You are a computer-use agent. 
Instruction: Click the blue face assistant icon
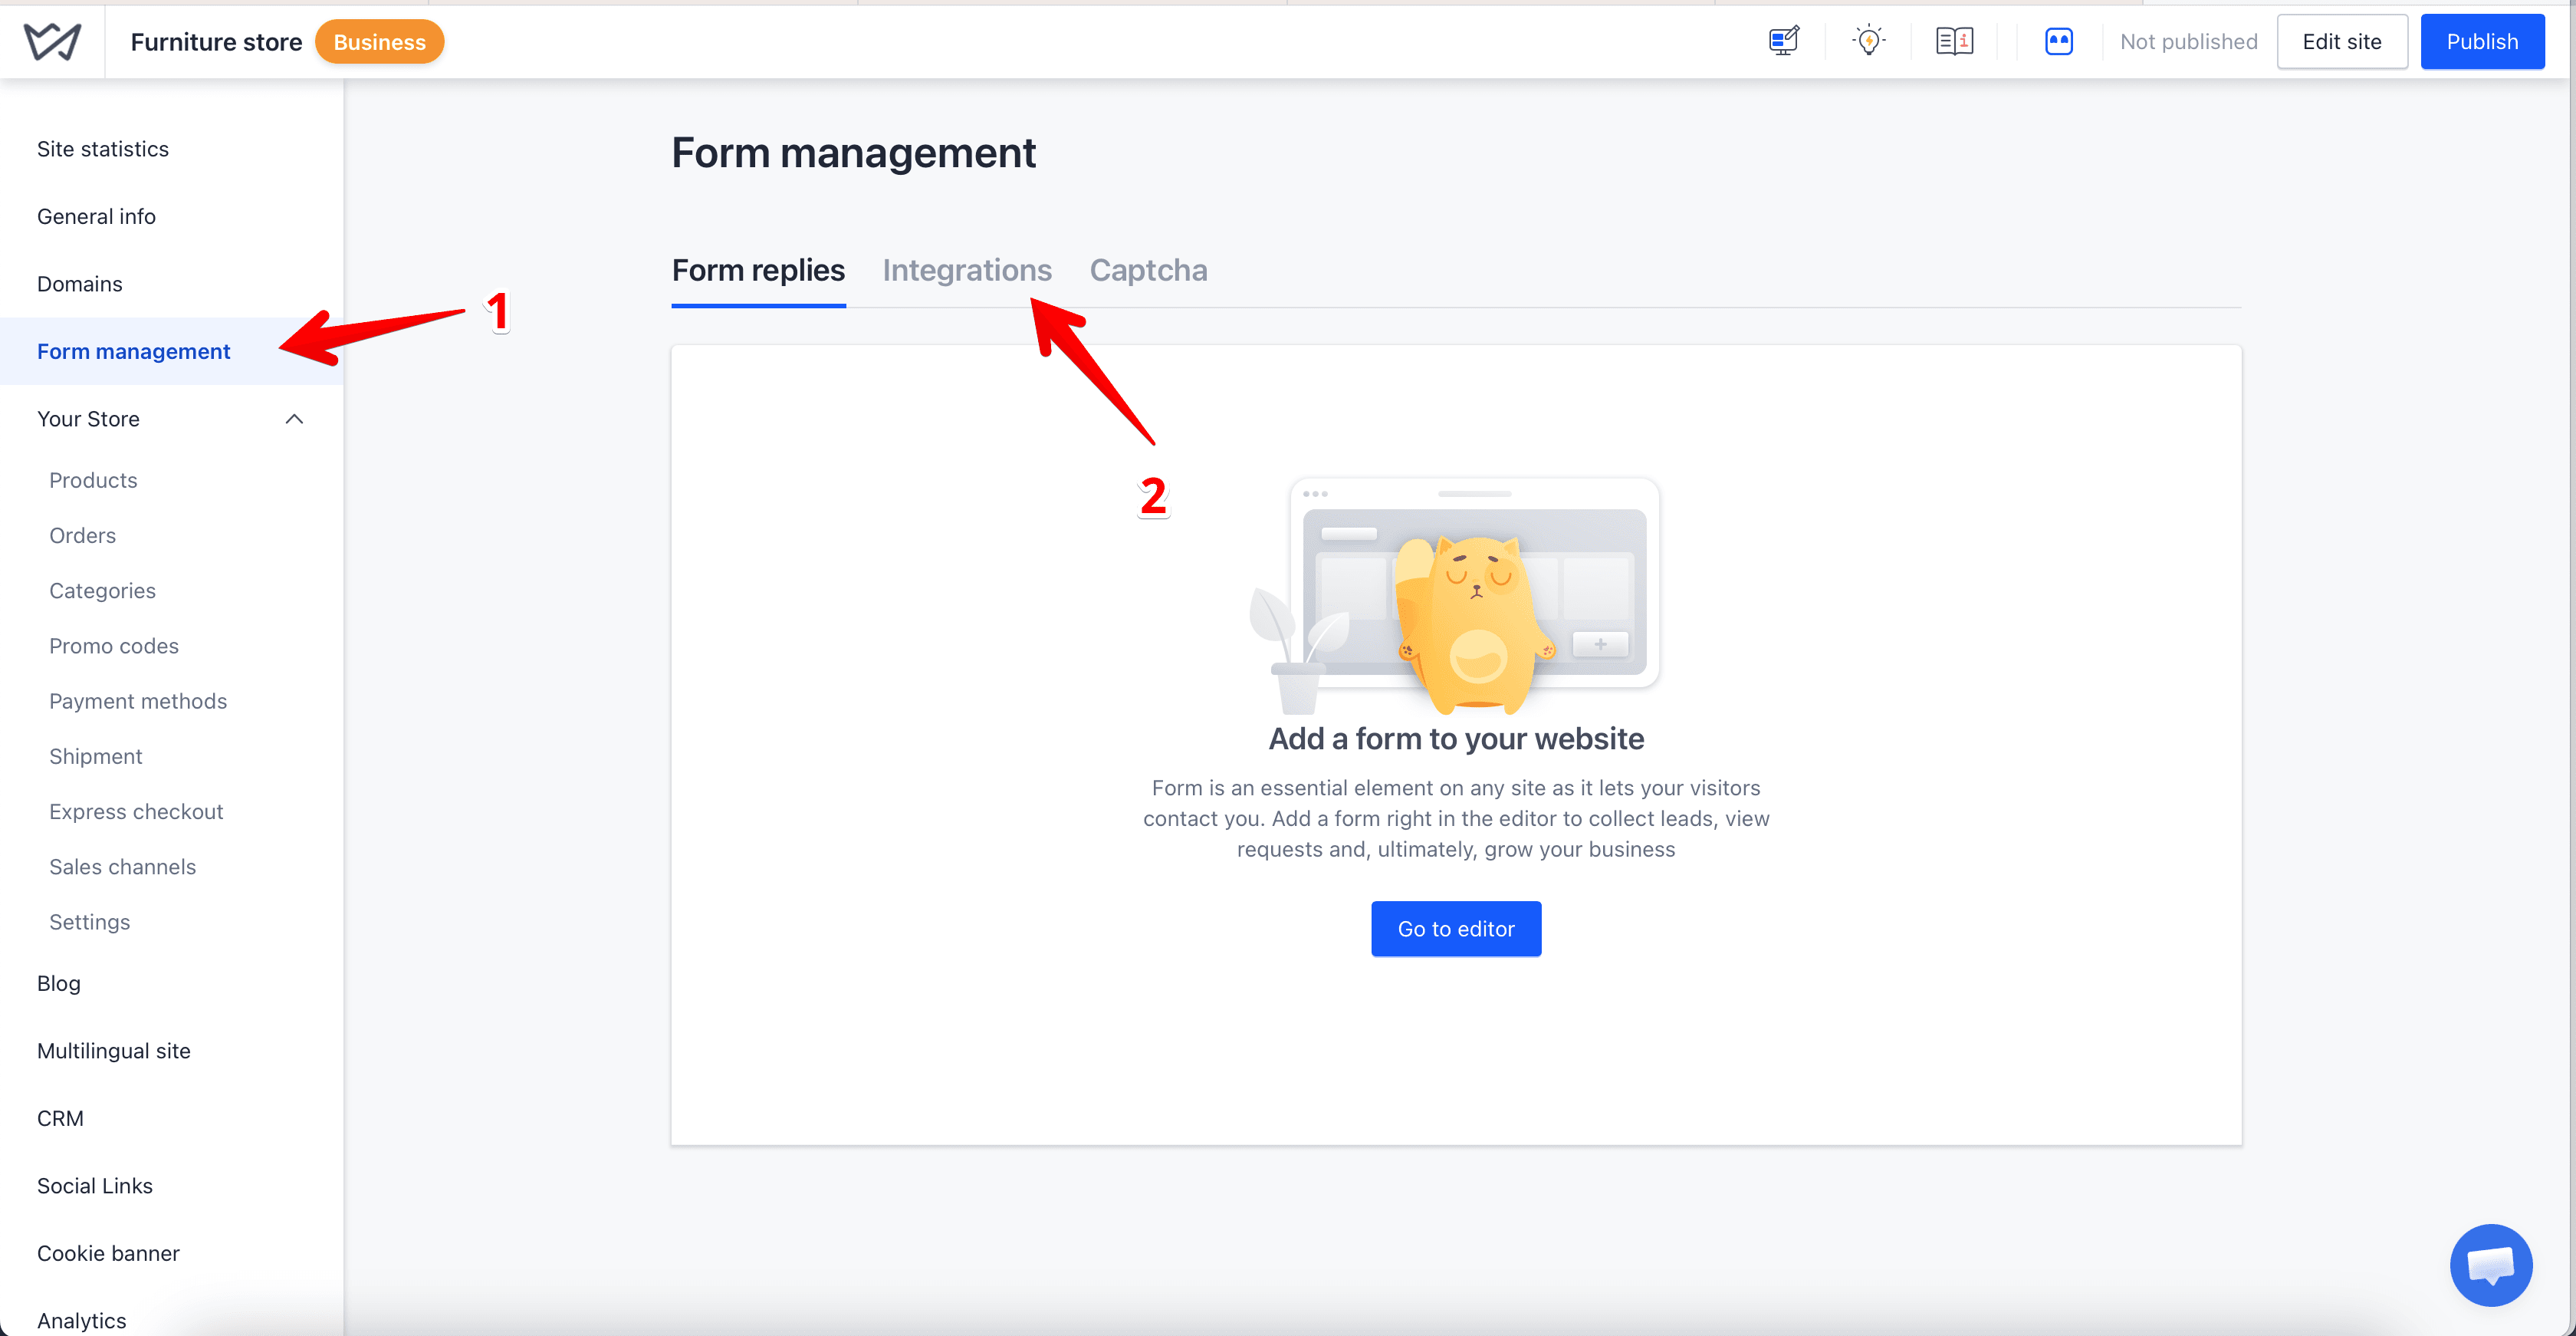[x=2058, y=41]
